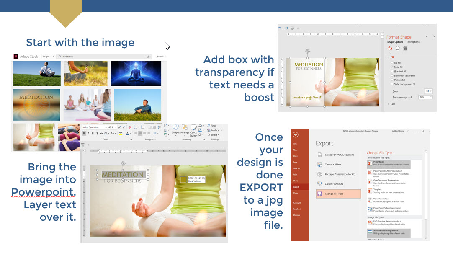Justify text in Paragraph group

tap(149, 133)
